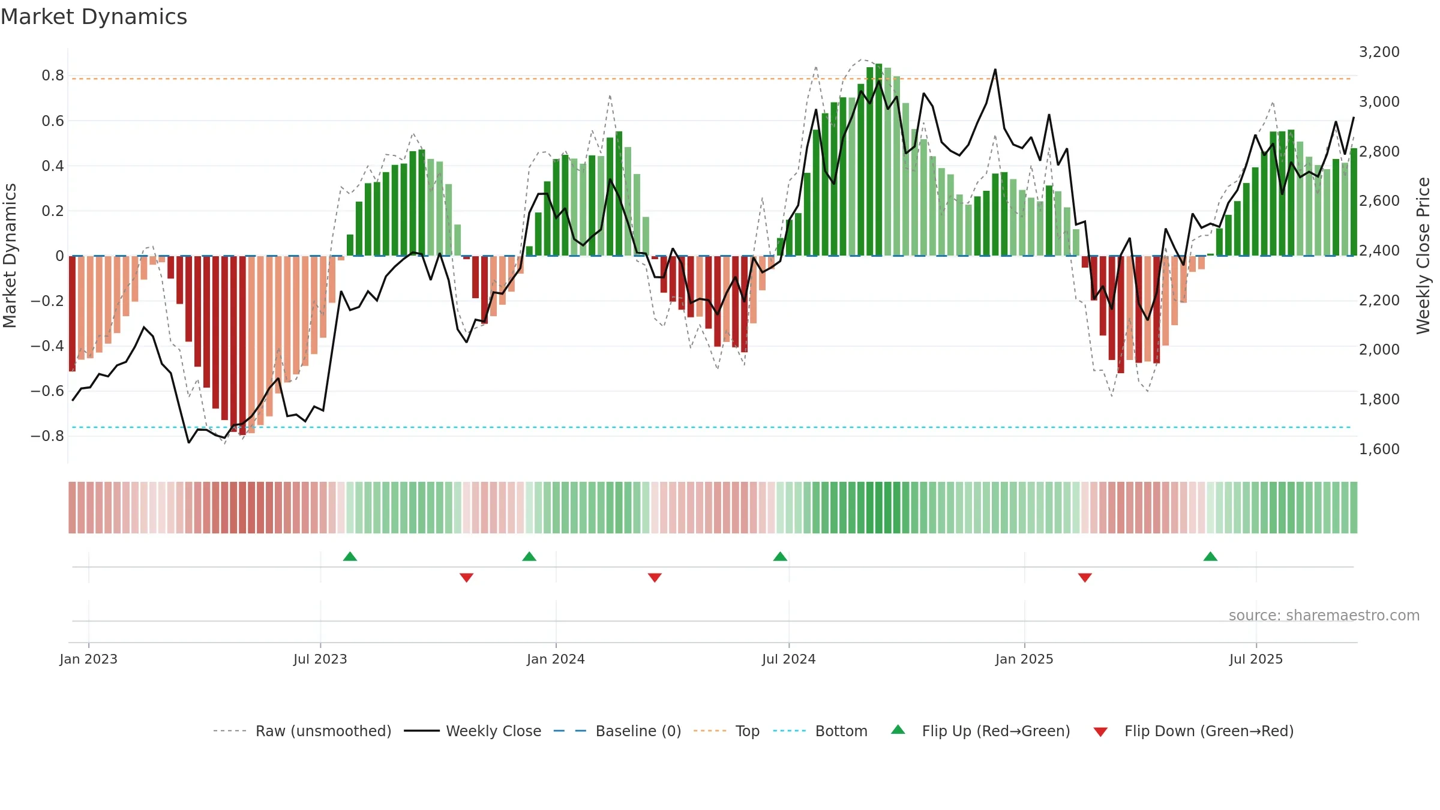Select the flip-up triangle just before Jul 2024
1440x810 pixels.
(x=780, y=556)
